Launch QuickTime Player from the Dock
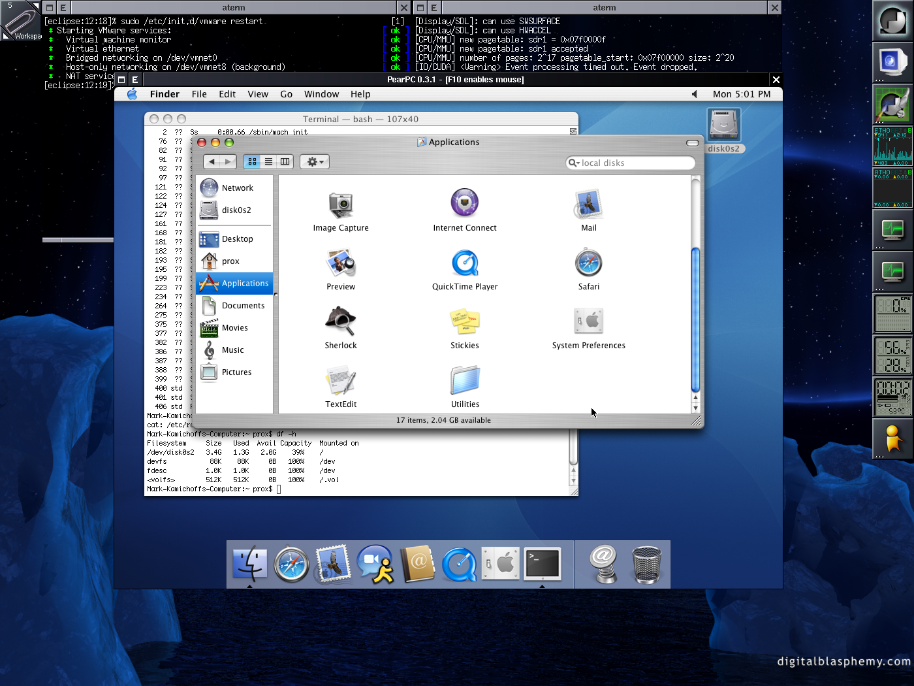Viewport: 914px width, 686px height. click(x=459, y=564)
